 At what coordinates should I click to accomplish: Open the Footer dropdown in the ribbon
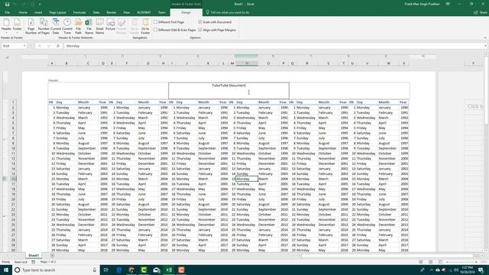click(x=17, y=26)
